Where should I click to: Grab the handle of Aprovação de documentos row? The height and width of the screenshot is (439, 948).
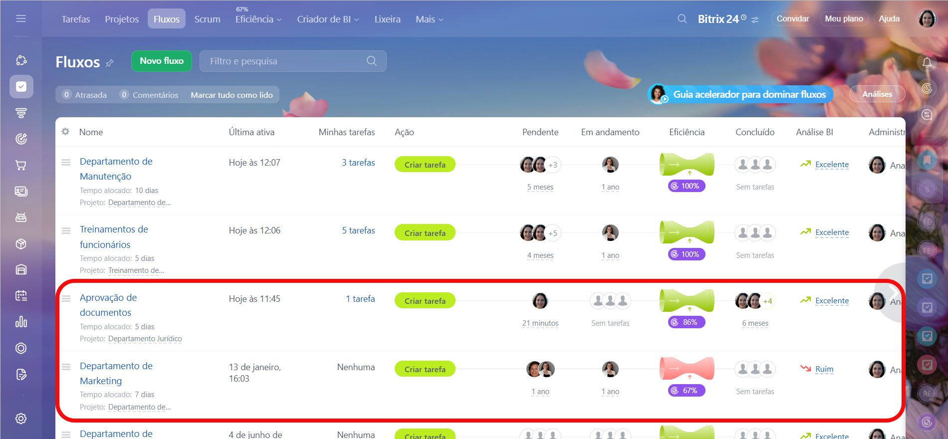66,299
